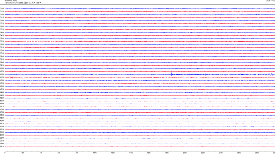Select the 28m axis tick label
The width and height of the screenshot is (275, 154).
257,153
